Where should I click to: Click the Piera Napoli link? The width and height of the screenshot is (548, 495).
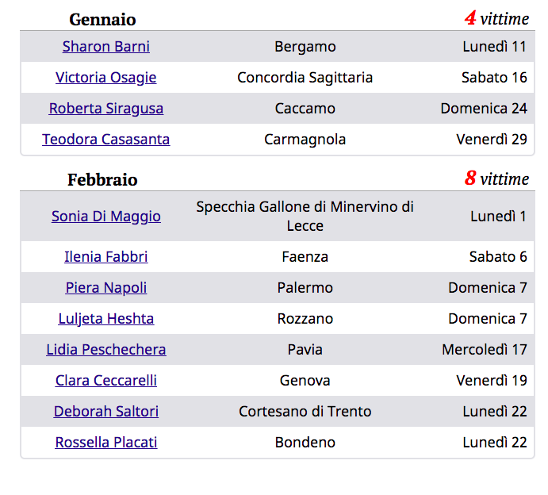(105, 288)
